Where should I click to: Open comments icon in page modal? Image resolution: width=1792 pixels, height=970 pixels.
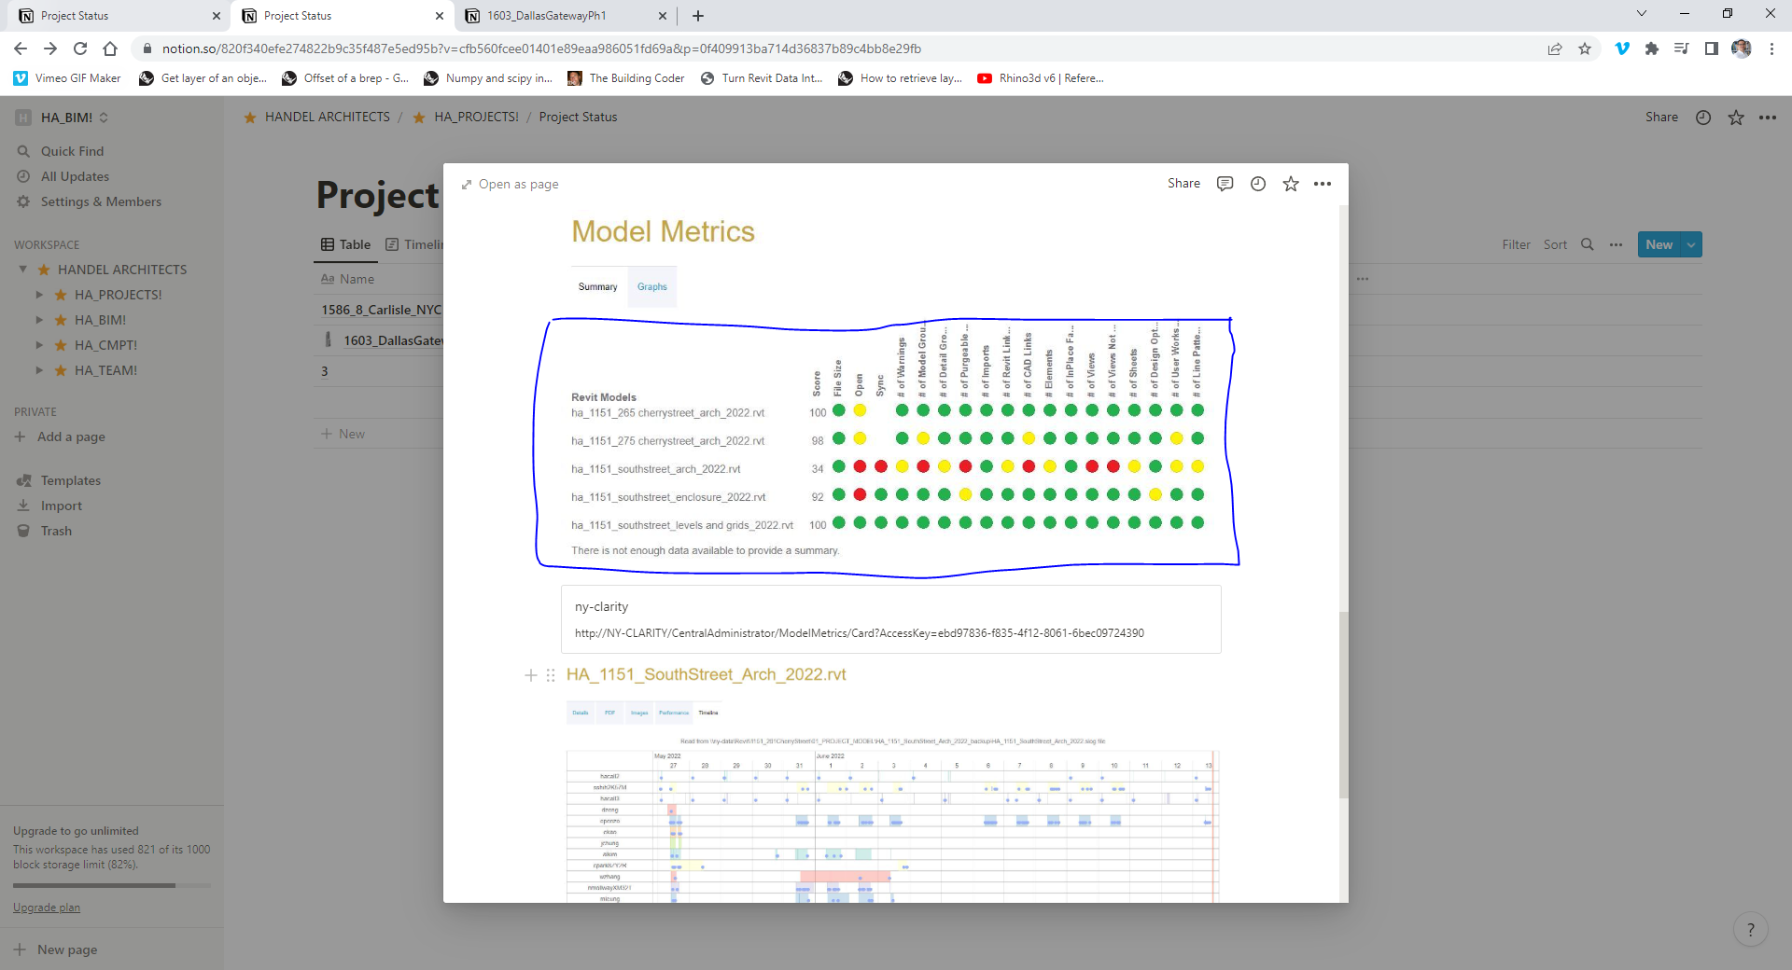tap(1225, 184)
